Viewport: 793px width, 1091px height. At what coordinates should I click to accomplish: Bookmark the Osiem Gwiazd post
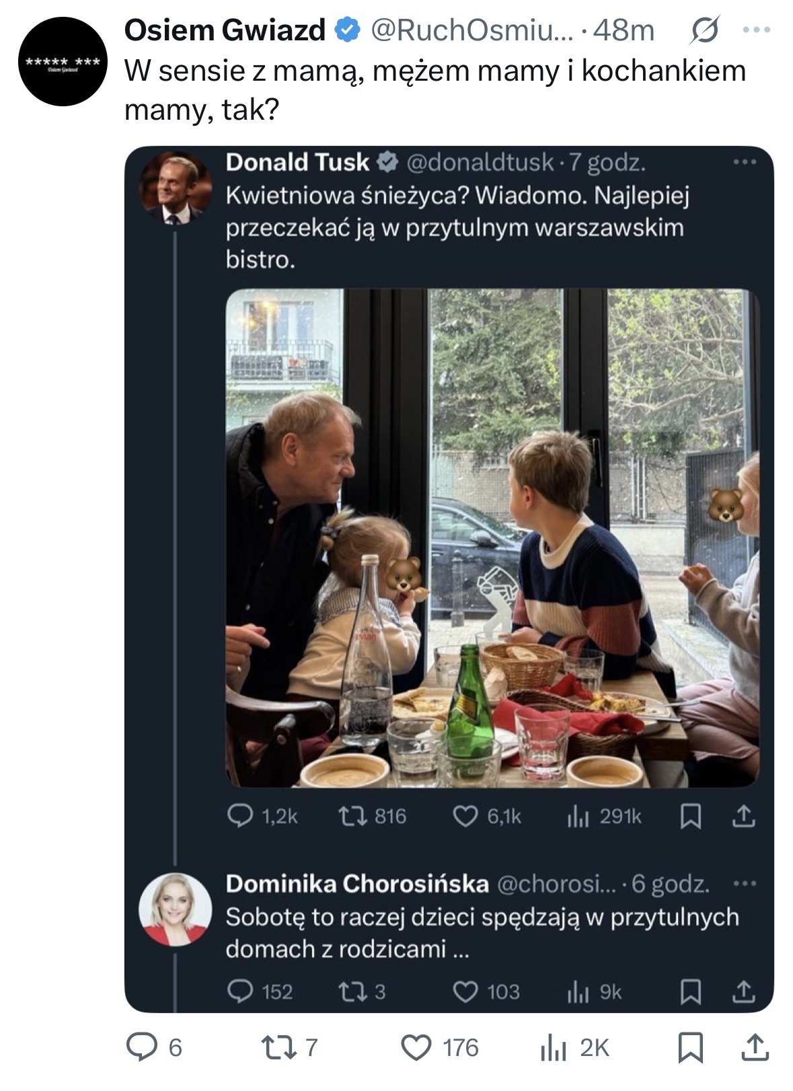(x=691, y=1047)
